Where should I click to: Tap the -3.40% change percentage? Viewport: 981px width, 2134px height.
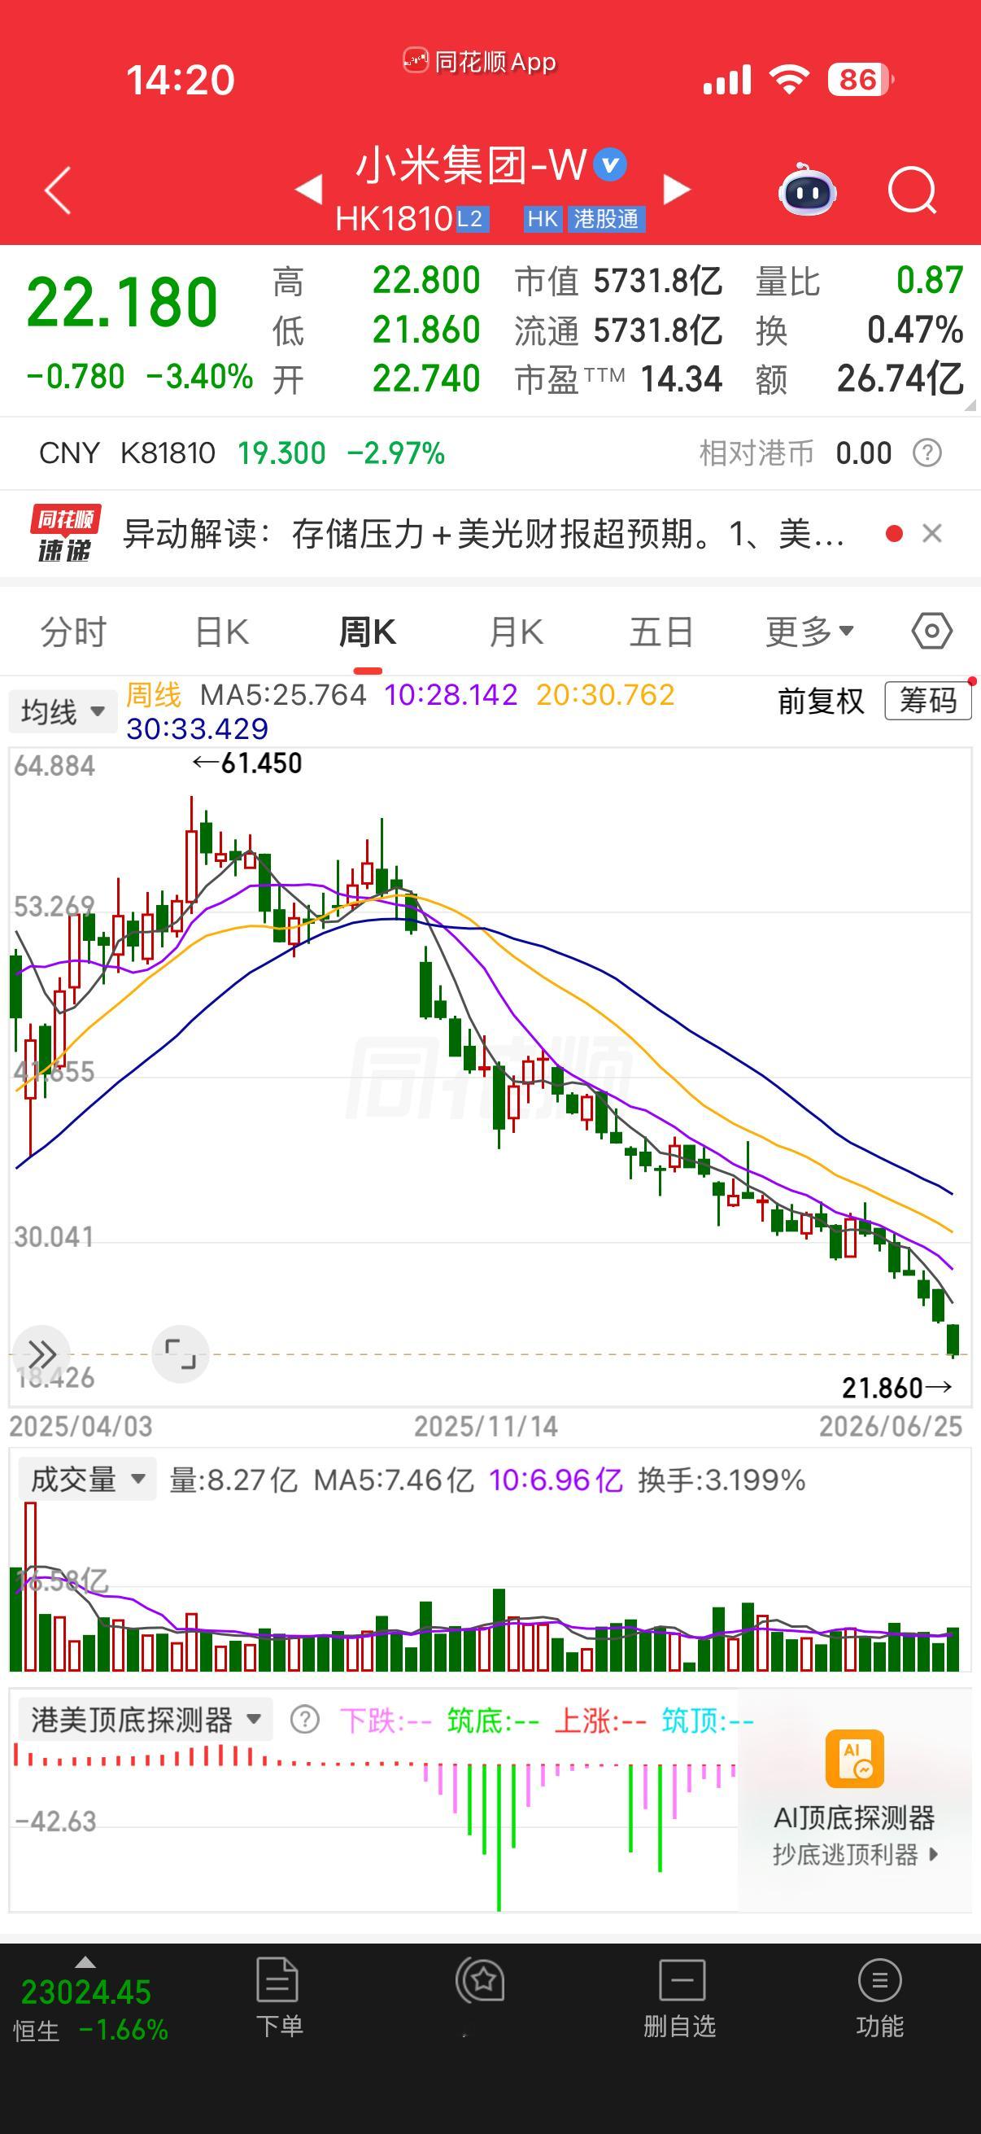(199, 377)
